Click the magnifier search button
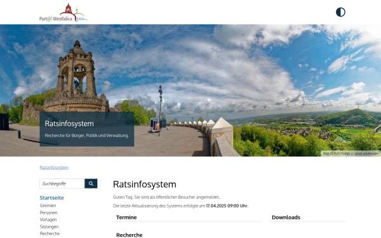Viewport: 381px width, 238px height. [91, 183]
